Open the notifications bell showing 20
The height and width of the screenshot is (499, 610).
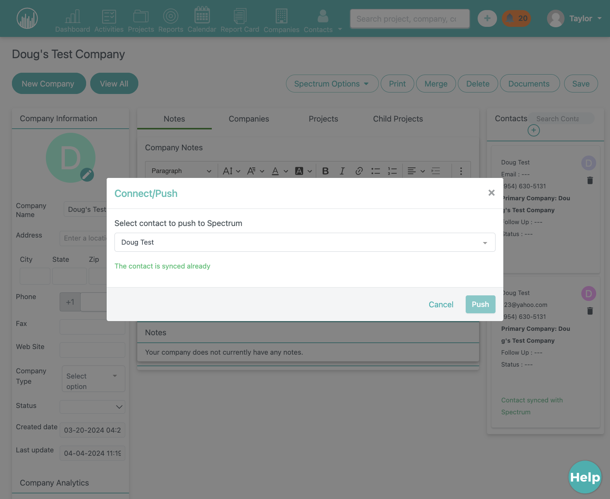[516, 18]
